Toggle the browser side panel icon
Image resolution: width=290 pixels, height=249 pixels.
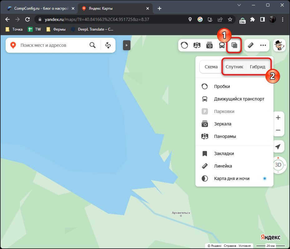262,19
